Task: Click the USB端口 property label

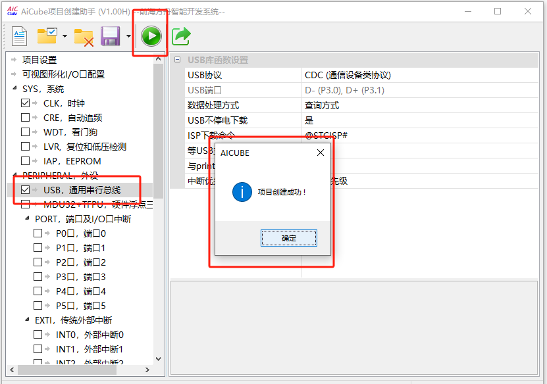Action: pyautogui.click(x=205, y=90)
